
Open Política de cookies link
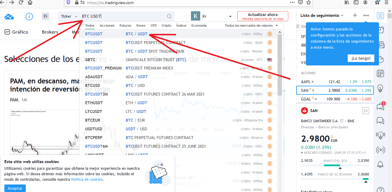[87, 179]
